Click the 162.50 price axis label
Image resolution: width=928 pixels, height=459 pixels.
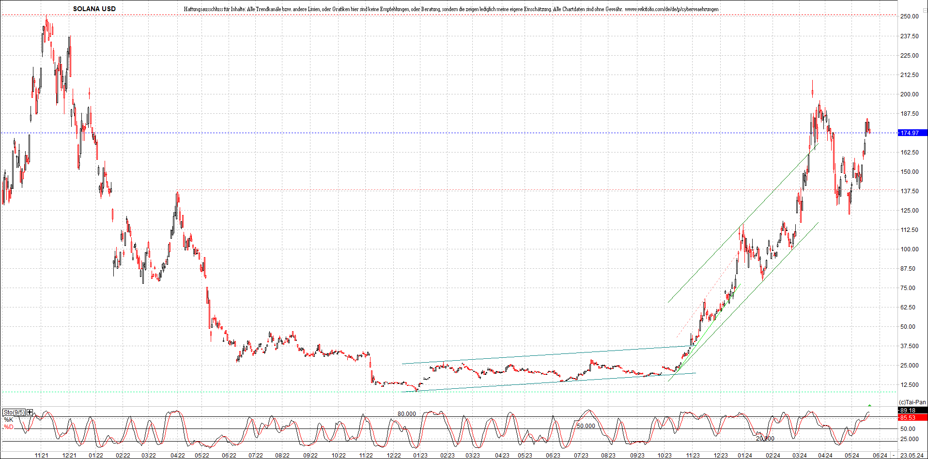(x=909, y=153)
